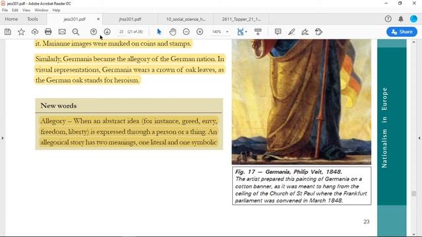Open the Help menu
The height and width of the screenshot is (237, 422).
(56, 11)
